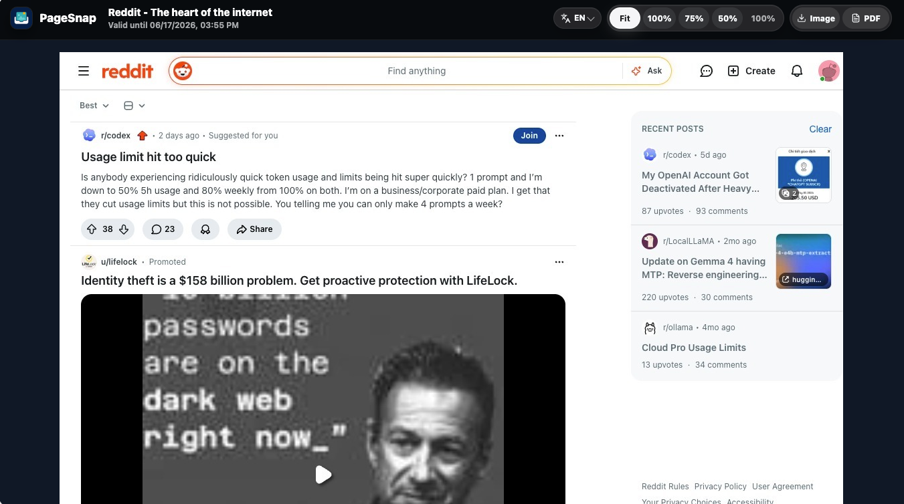Click Create to start a post
The width and height of the screenshot is (904, 504).
tap(751, 71)
